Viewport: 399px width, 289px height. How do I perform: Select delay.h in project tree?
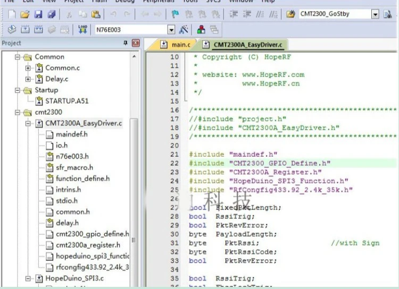67,223
